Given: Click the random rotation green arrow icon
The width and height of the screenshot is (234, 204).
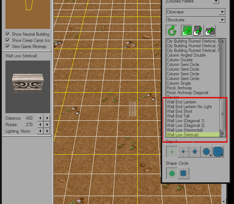Looking at the screenshot, I should tap(172, 31).
